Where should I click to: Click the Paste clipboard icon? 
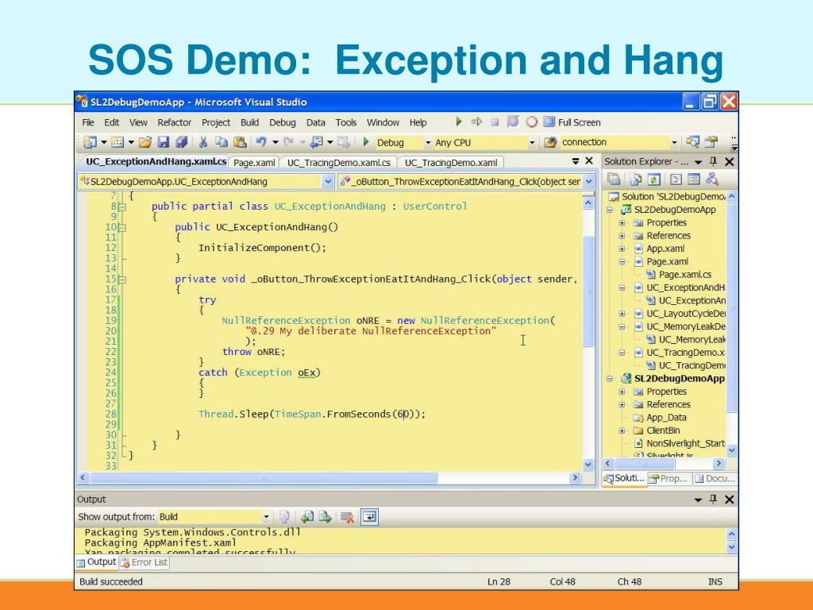point(240,142)
